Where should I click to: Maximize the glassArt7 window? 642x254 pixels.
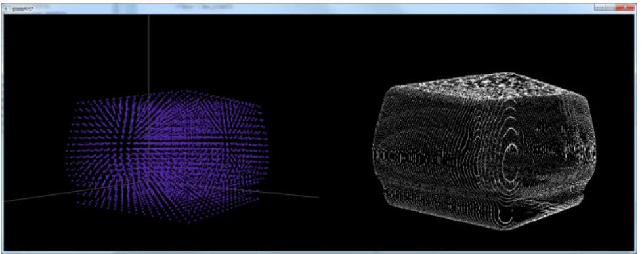pyautogui.click(x=610, y=7)
